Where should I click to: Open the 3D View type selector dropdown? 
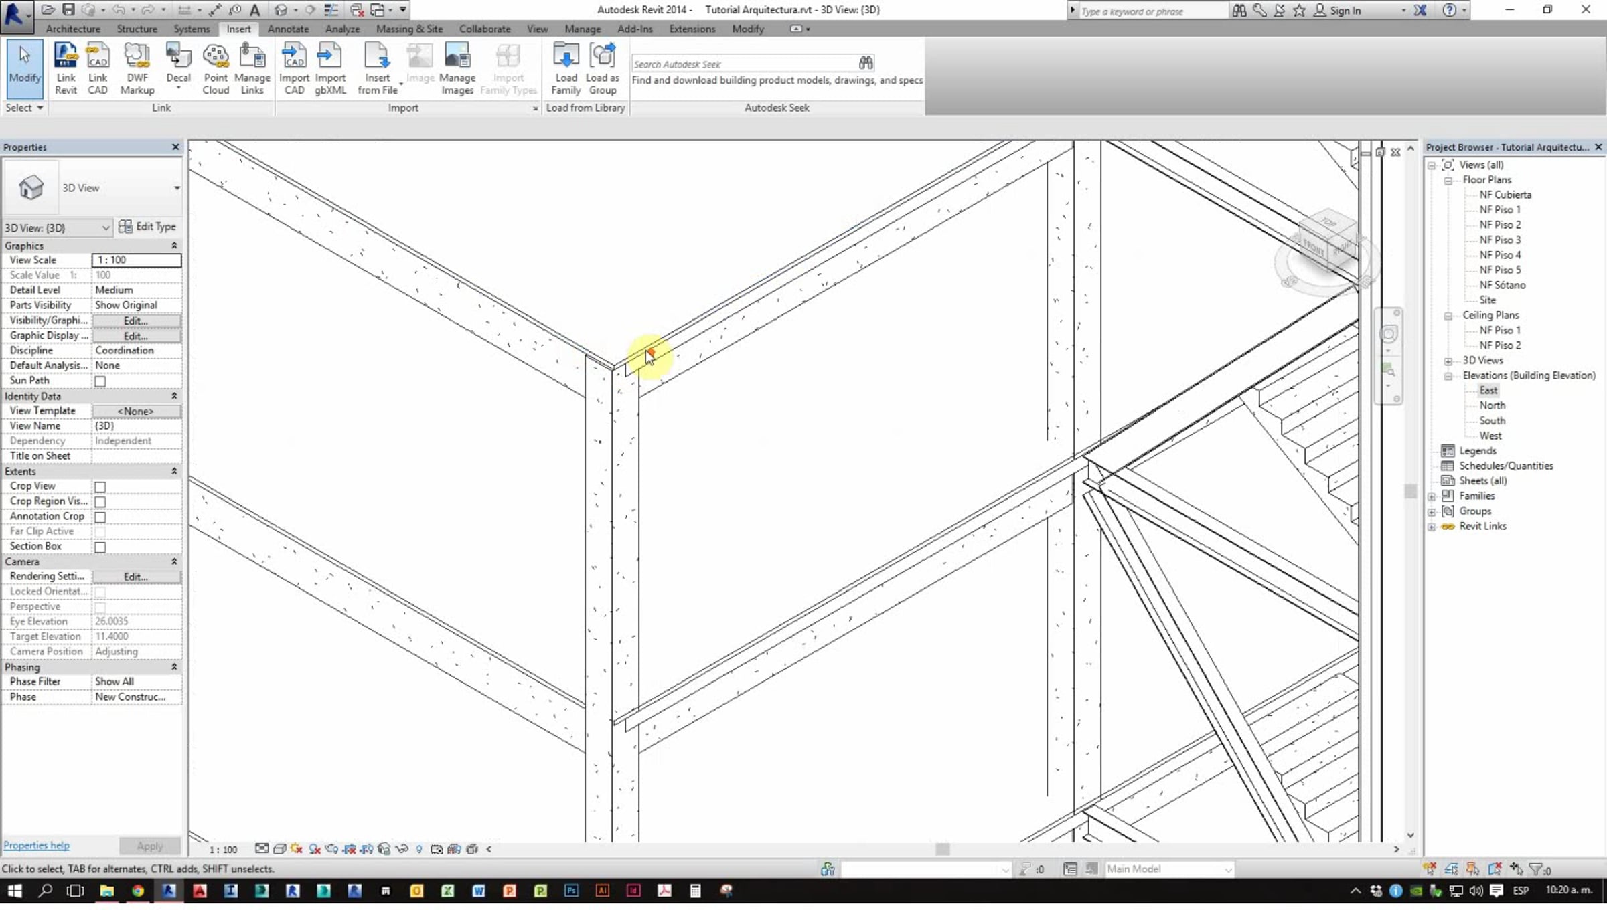(x=177, y=188)
